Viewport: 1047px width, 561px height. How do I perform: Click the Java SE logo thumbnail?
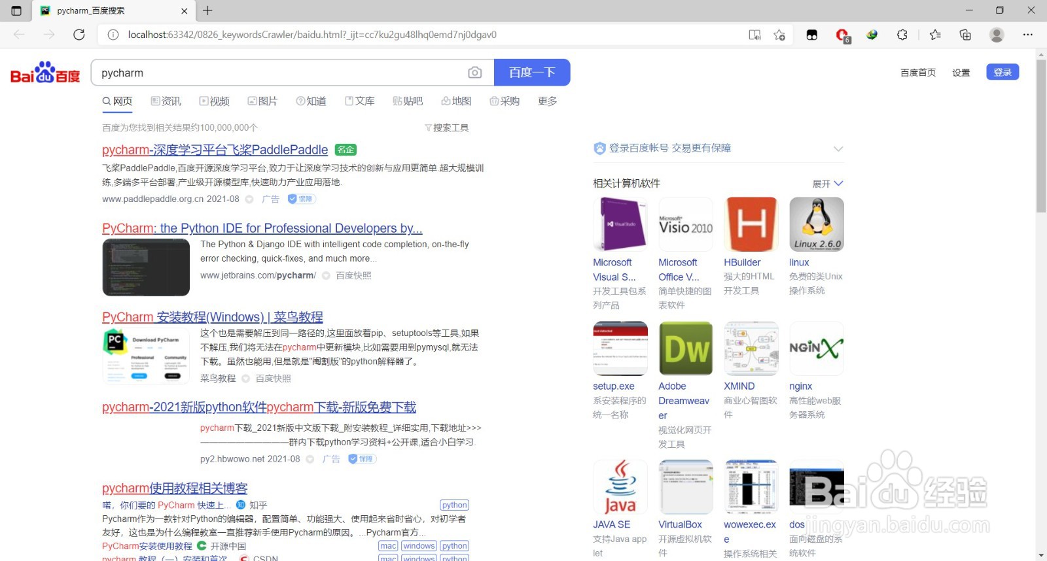click(x=620, y=487)
